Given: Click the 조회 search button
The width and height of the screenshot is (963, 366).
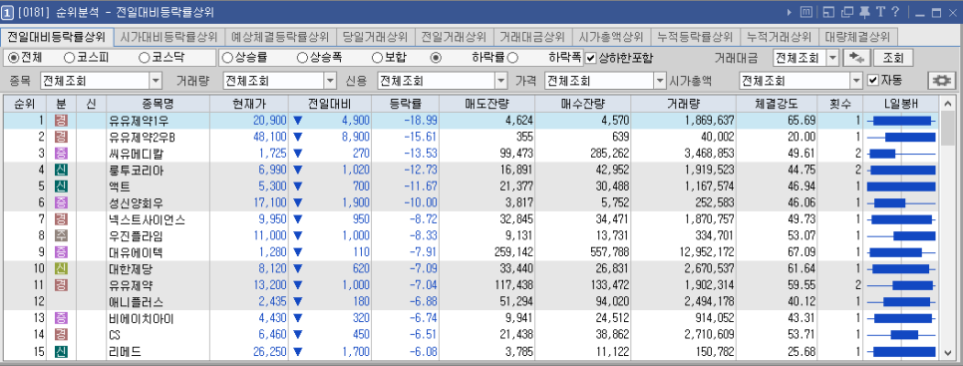Looking at the screenshot, I should click(x=893, y=58).
